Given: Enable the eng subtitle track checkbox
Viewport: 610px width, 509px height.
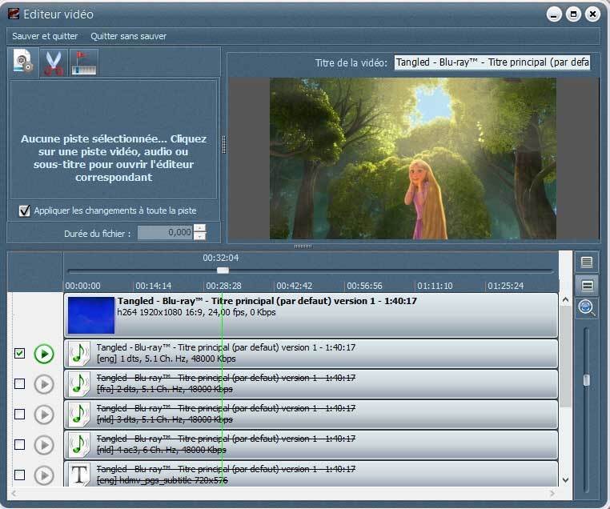Looking at the screenshot, I should (19, 475).
